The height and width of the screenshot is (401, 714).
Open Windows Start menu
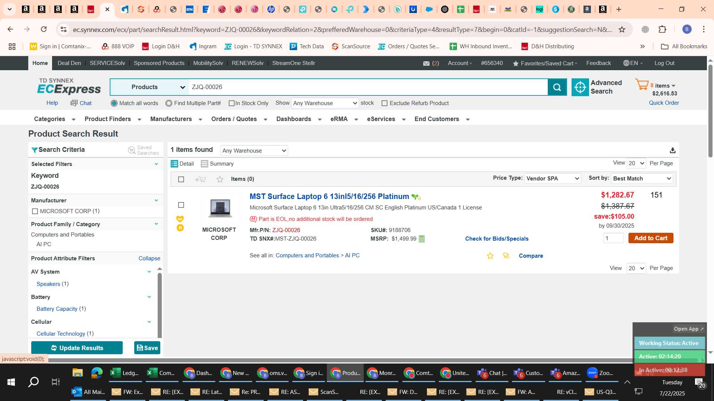coord(11,382)
